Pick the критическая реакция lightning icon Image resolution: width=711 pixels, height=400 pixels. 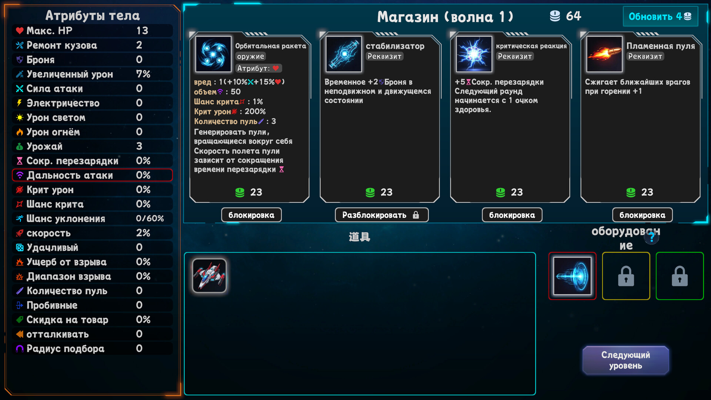474,54
